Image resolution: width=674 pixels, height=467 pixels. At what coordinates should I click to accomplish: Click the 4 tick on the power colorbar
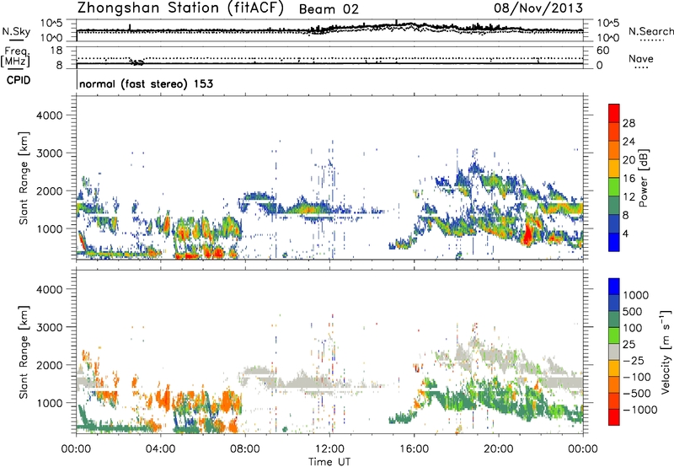[x=625, y=233]
